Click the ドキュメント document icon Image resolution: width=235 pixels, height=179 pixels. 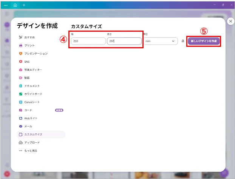pos(21,86)
